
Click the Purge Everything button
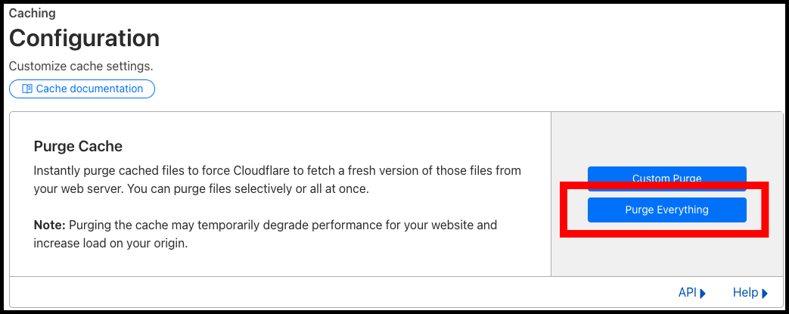(666, 210)
